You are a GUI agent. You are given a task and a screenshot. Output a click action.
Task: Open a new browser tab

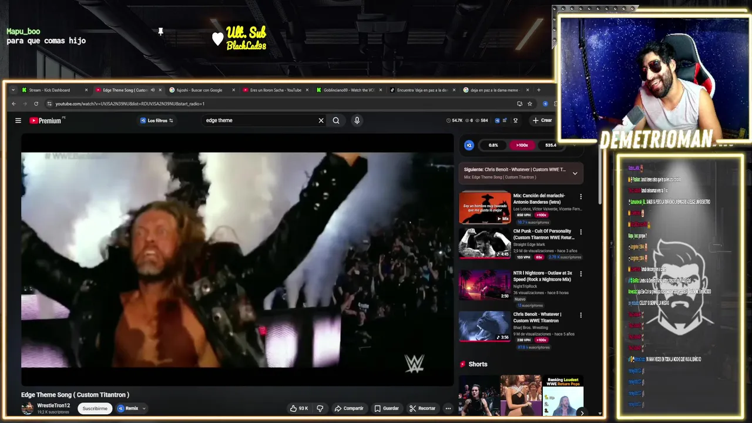539,90
